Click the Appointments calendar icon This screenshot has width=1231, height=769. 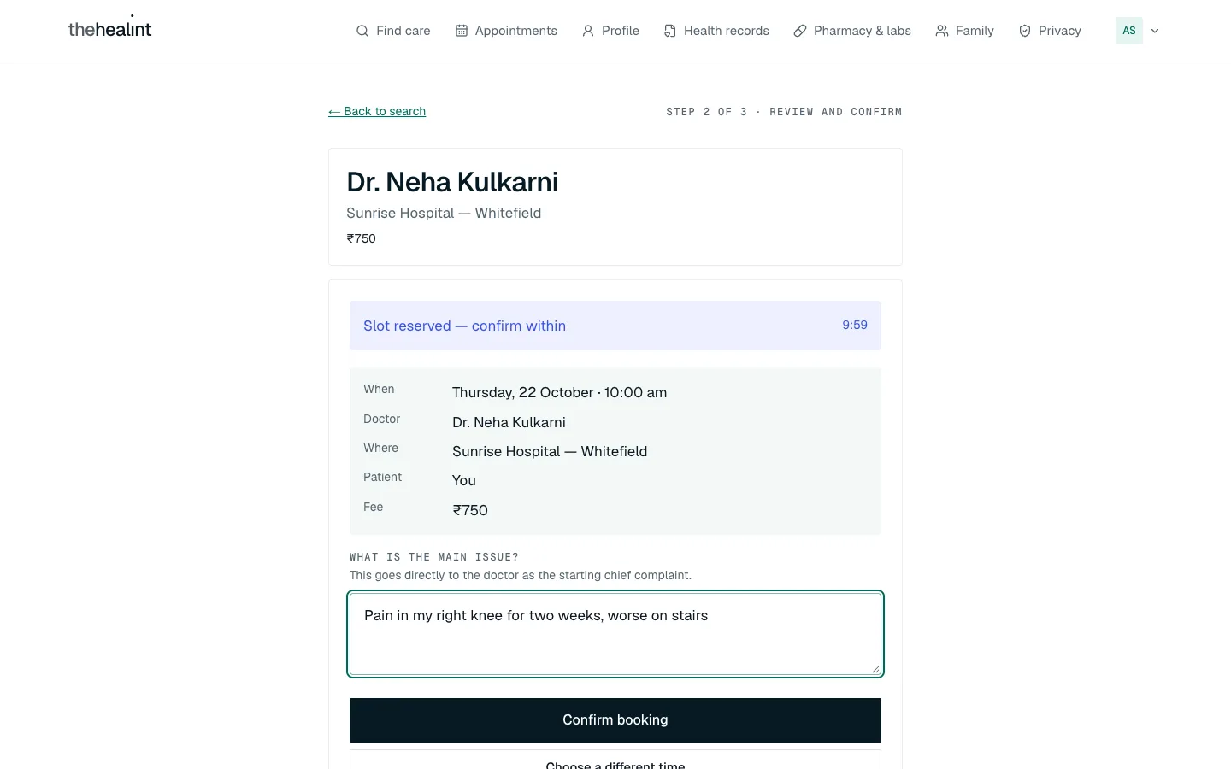tap(462, 31)
